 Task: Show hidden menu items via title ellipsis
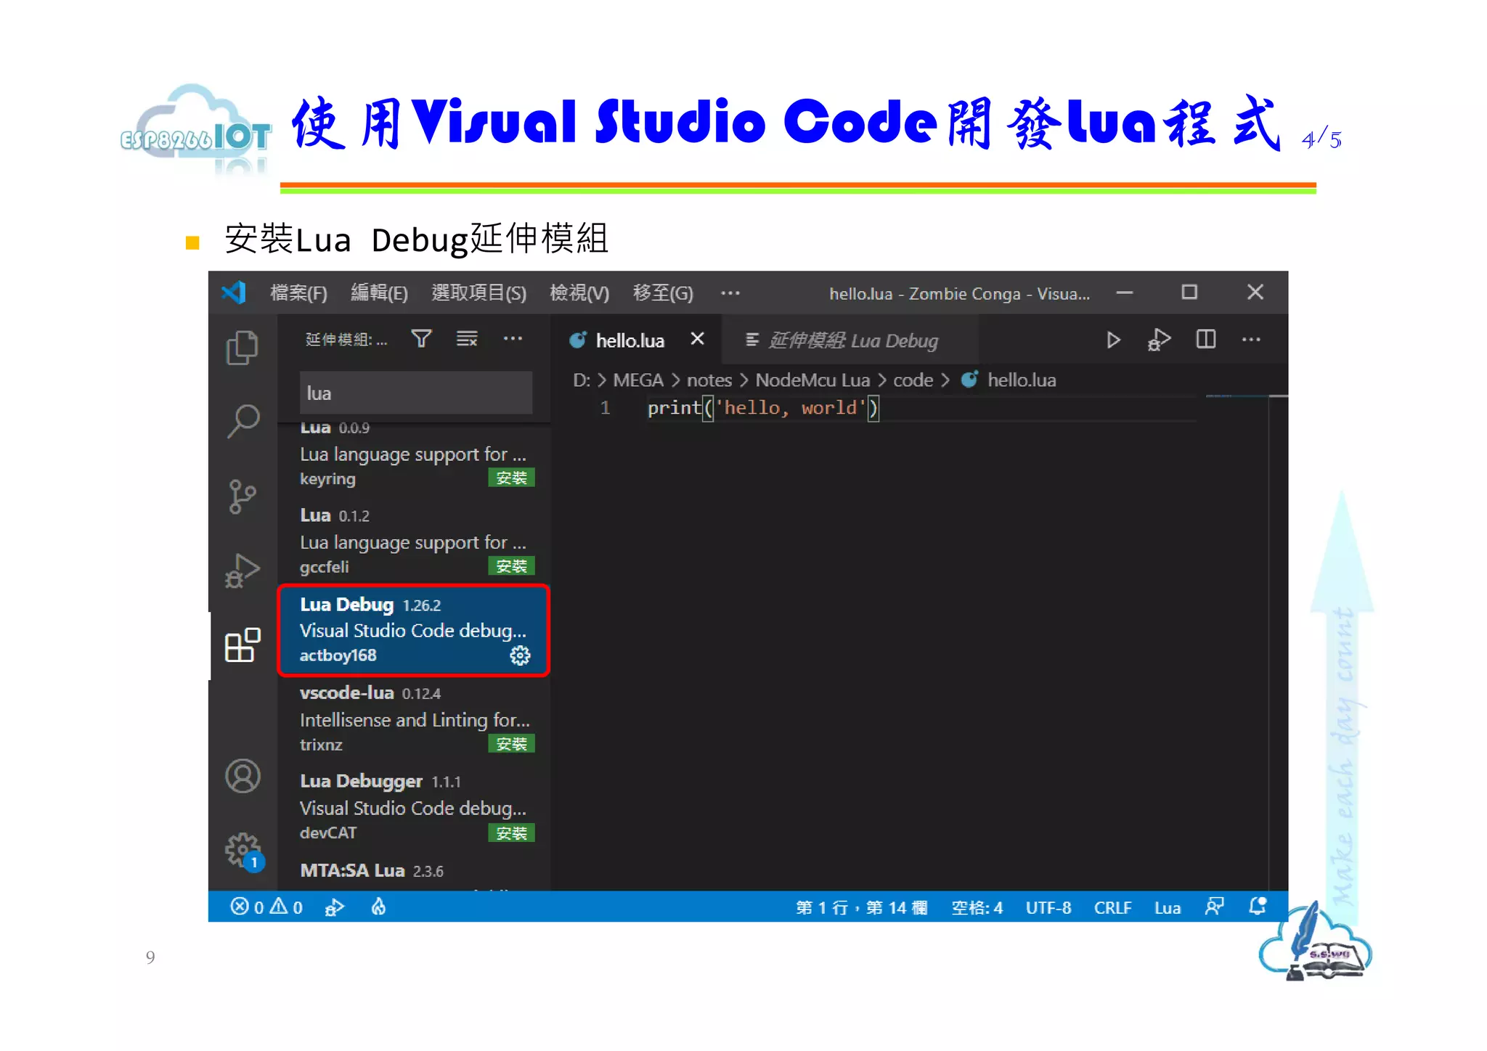click(x=730, y=293)
